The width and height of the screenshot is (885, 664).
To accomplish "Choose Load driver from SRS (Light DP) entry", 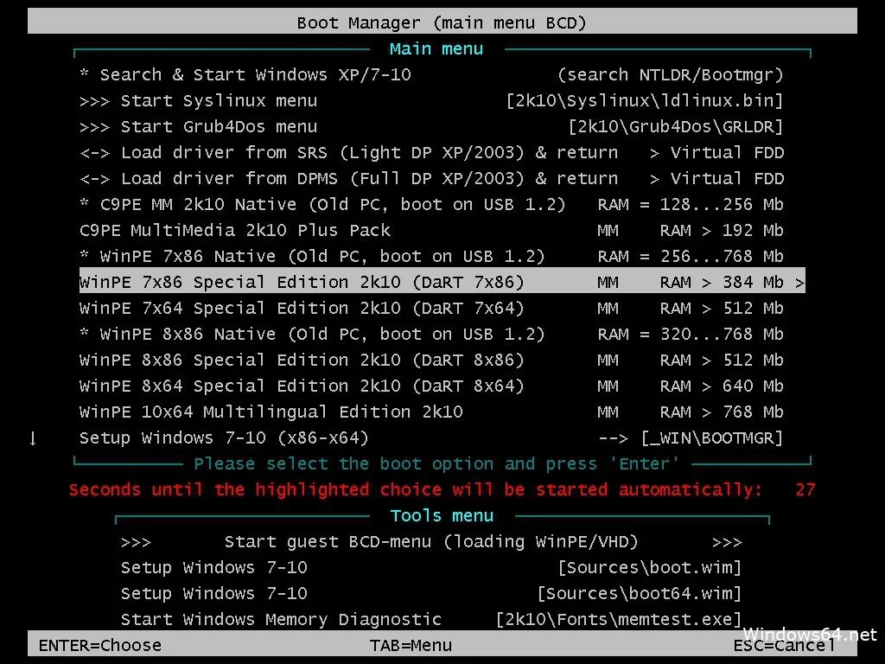I will [x=432, y=152].
